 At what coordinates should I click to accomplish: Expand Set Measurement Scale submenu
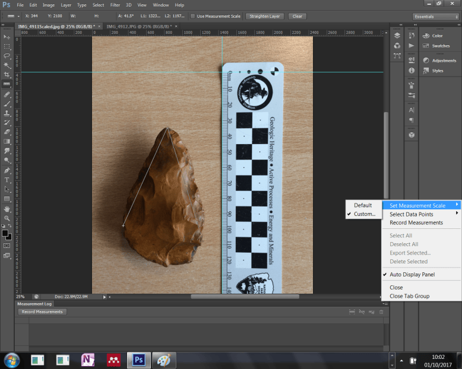point(422,205)
